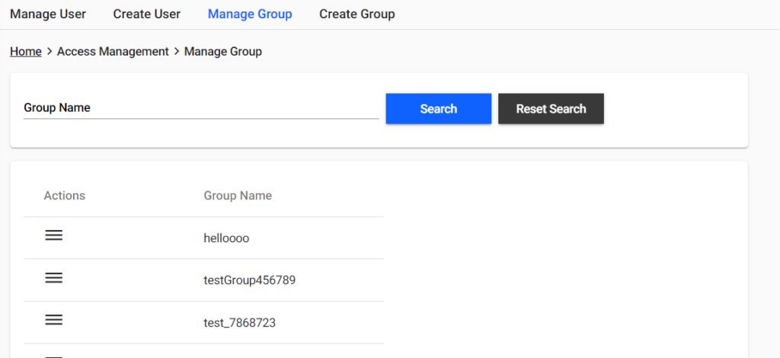
Task: Click the Actions column header
Action: (x=65, y=196)
